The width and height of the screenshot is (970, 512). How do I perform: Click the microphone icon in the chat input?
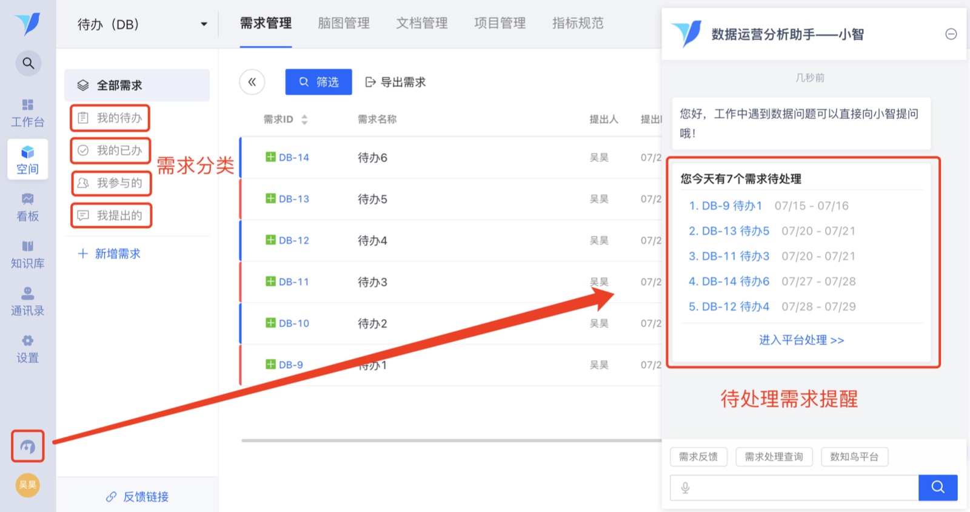685,488
